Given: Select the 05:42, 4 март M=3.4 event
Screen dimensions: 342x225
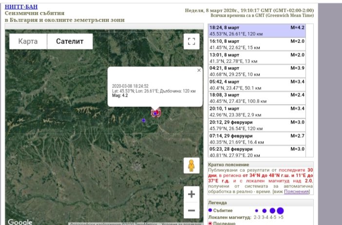Looking at the screenshot, I should (x=256, y=85).
